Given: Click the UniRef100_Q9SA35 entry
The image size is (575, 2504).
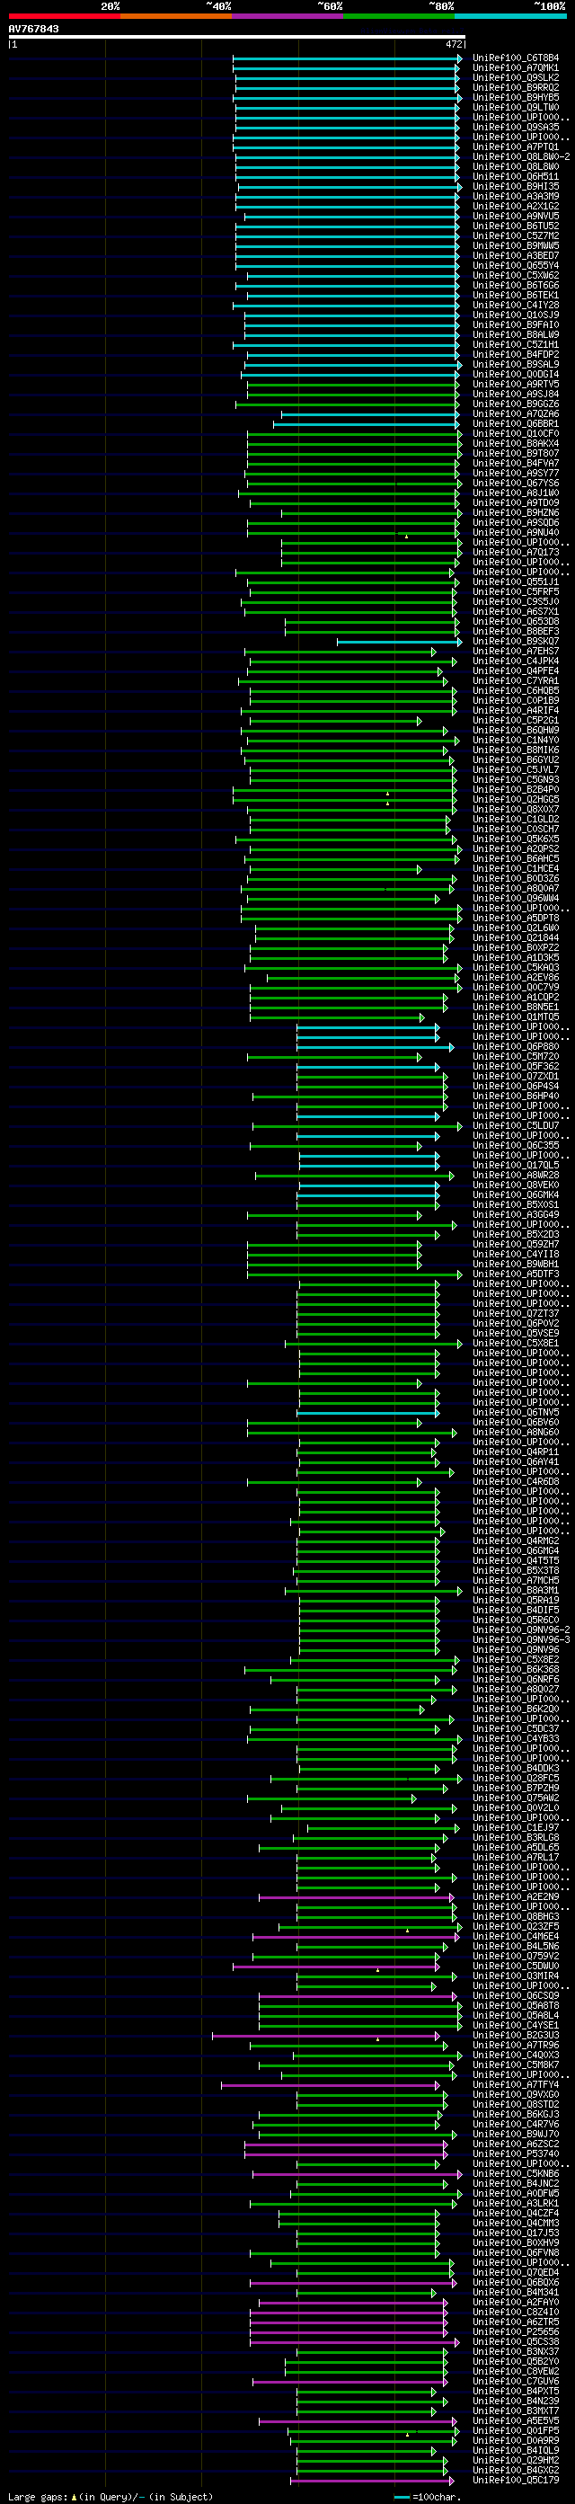Looking at the screenshot, I should [516, 128].
